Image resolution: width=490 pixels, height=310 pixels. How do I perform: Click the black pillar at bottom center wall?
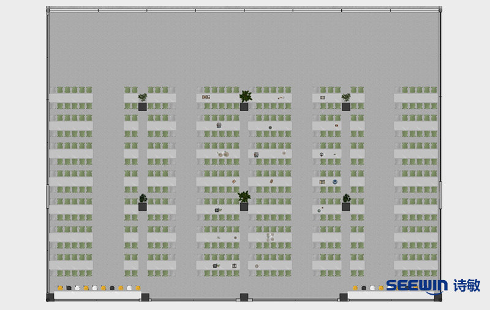(244, 297)
